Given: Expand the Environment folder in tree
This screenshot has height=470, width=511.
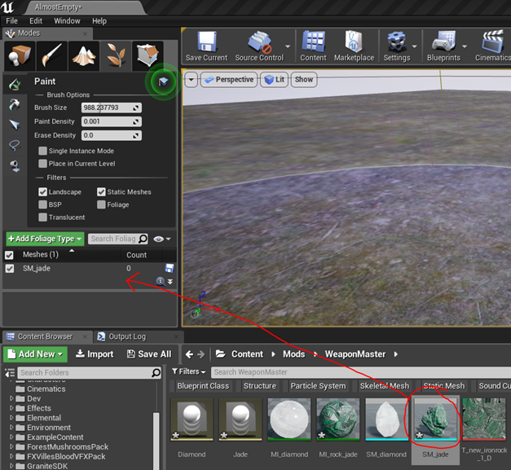Looking at the screenshot, I should pyautogui.click(x=12, y=428).
